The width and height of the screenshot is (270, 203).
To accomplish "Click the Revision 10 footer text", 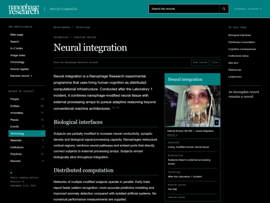I will point(17,181).
